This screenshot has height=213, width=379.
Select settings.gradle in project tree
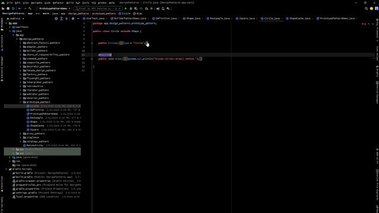(27, 193)
